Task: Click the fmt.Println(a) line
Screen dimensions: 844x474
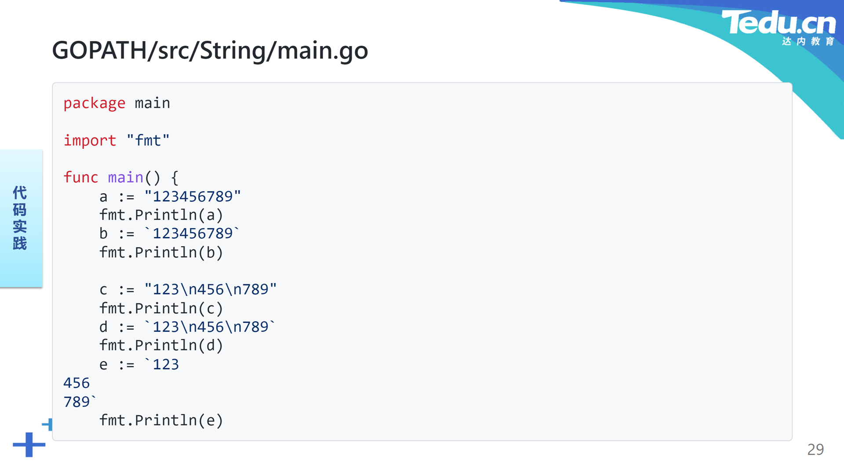Action: (161, 215)
